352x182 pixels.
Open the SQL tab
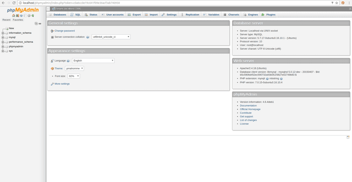75,15
